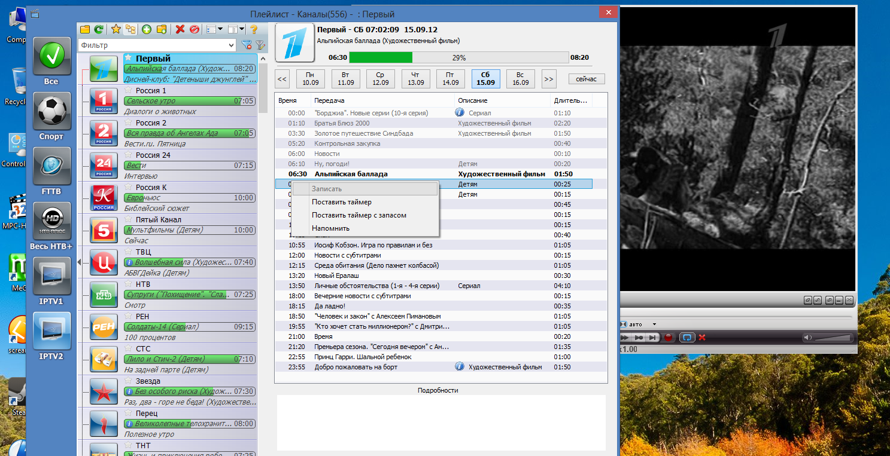Switch to the Вс 16.09 day tab
The height and width of the screenshot is (456, 890).
(x=521, y=78)
